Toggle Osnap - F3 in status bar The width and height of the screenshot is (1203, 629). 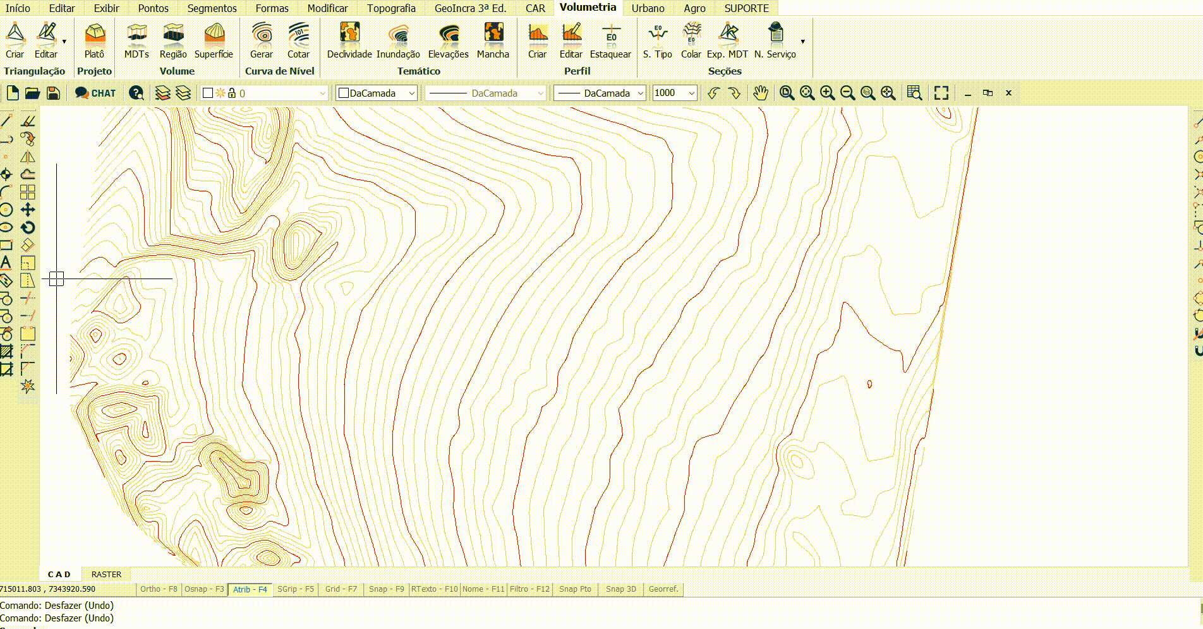click(203, 589)
